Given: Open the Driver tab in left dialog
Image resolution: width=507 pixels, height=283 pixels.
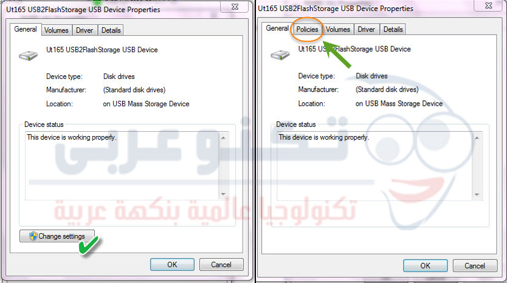Looking at the screenshot, I should click(84, 30).
